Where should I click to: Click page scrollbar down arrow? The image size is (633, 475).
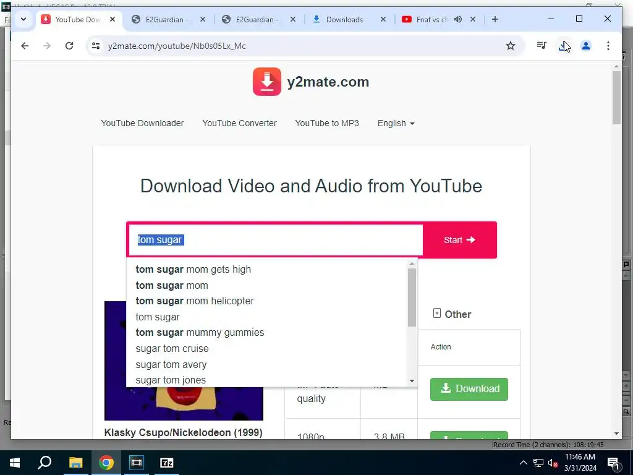pyautogui.click(x=616, y=434)
